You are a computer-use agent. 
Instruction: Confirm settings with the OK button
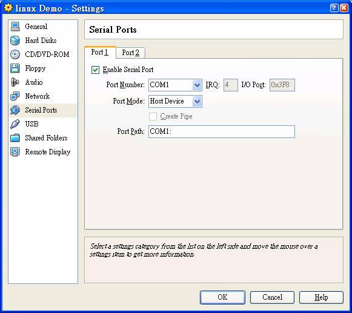tap(222, 297)
